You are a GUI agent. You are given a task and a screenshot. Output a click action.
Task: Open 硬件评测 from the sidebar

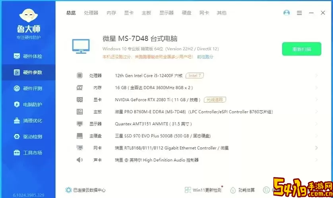pos(28,88)
